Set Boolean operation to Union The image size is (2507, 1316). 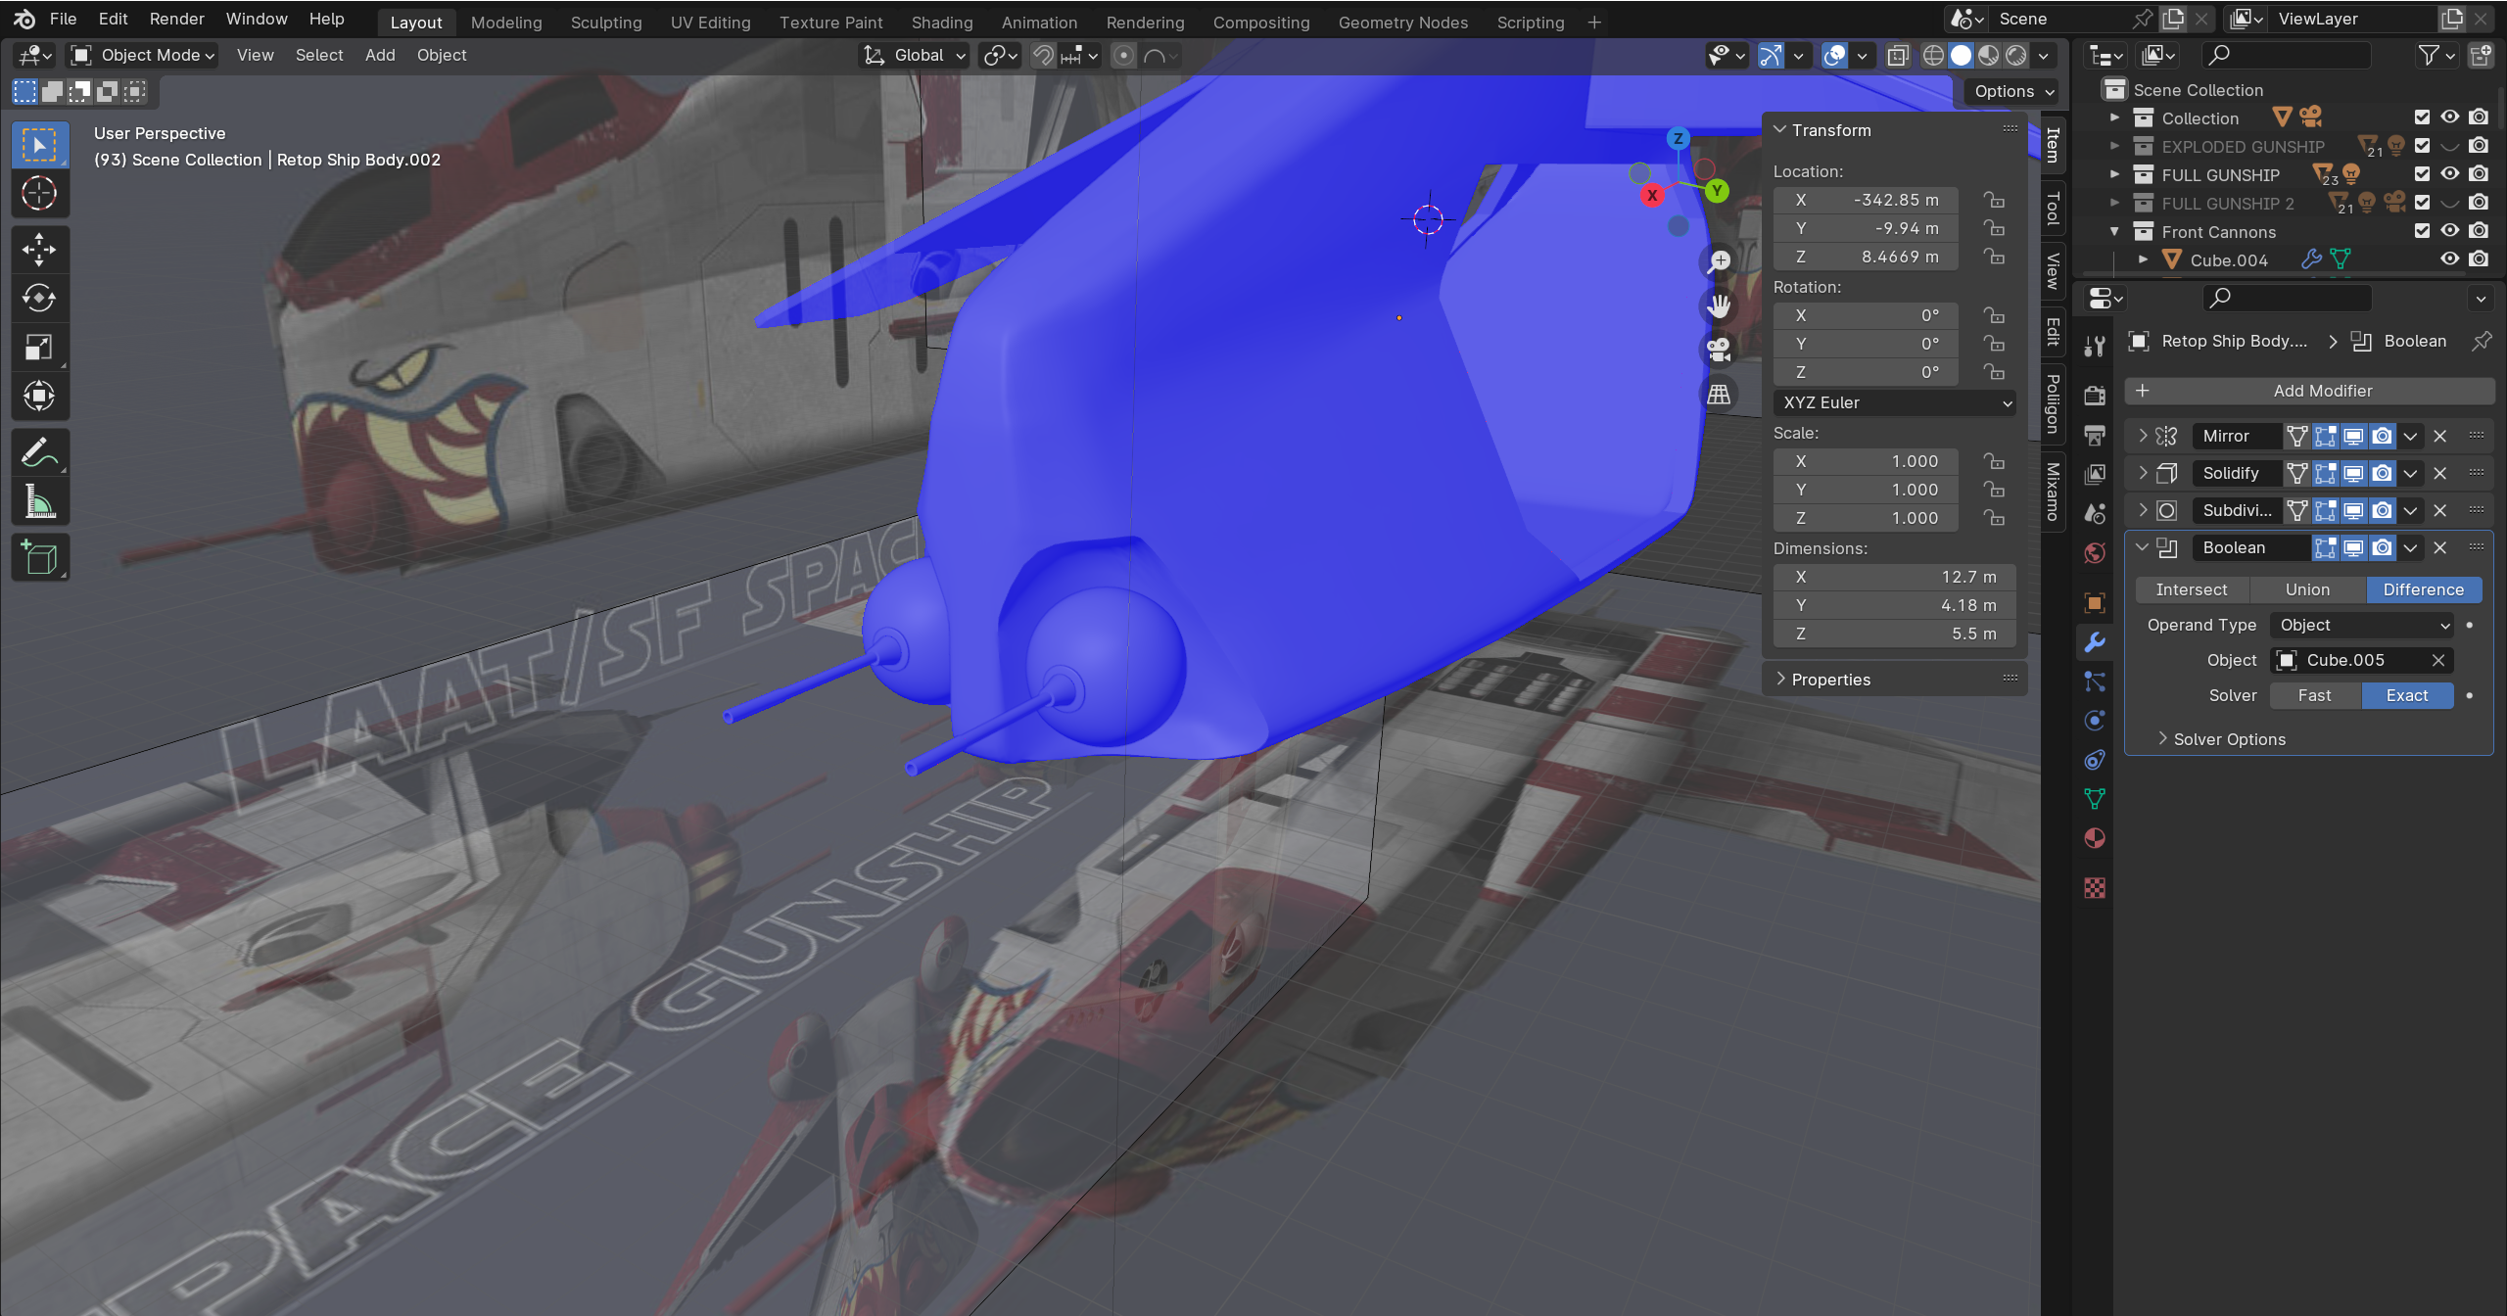(2307, 589)
